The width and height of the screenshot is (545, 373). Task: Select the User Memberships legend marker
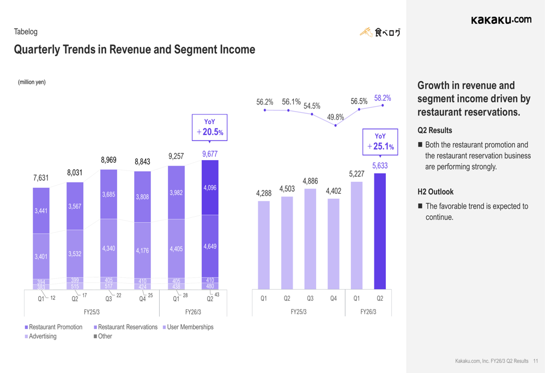(164, 327)
